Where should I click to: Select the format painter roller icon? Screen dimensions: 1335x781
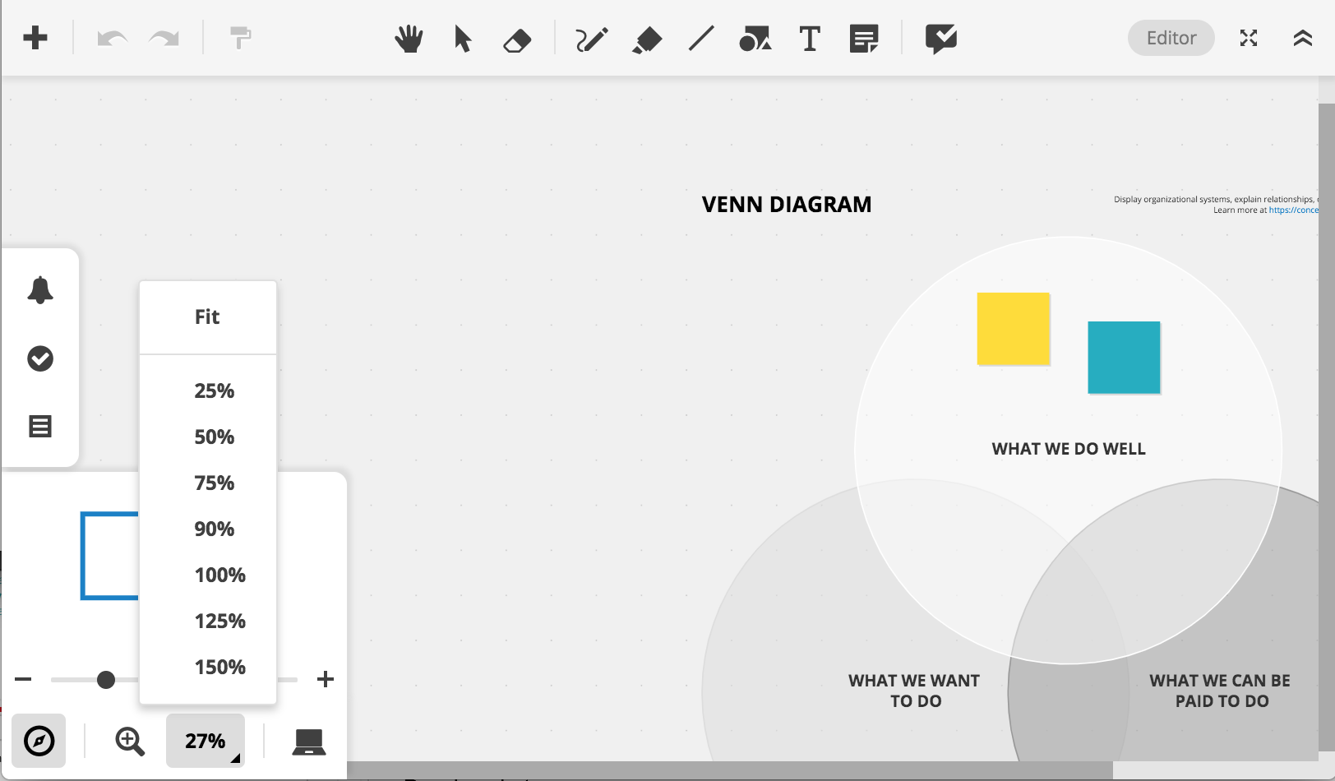[240, 38]
